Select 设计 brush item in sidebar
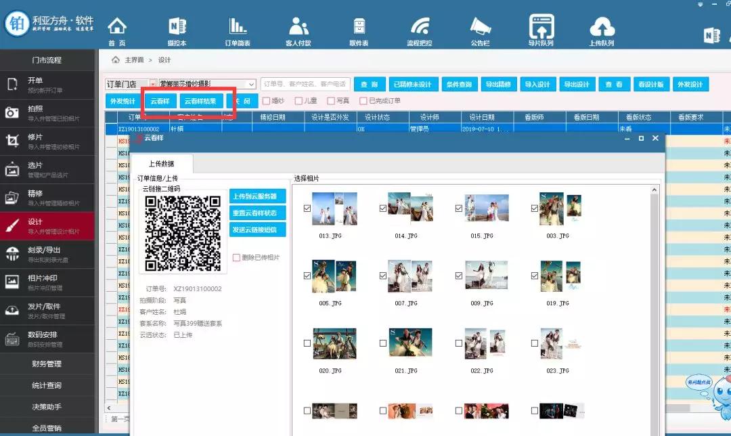This screenshot has width=731, height=436. [x=47, y=226]
